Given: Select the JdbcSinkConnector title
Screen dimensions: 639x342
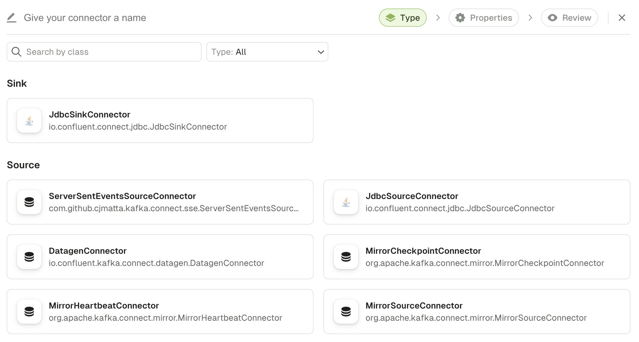Looking at the screenshot, I should click(90, 114).
